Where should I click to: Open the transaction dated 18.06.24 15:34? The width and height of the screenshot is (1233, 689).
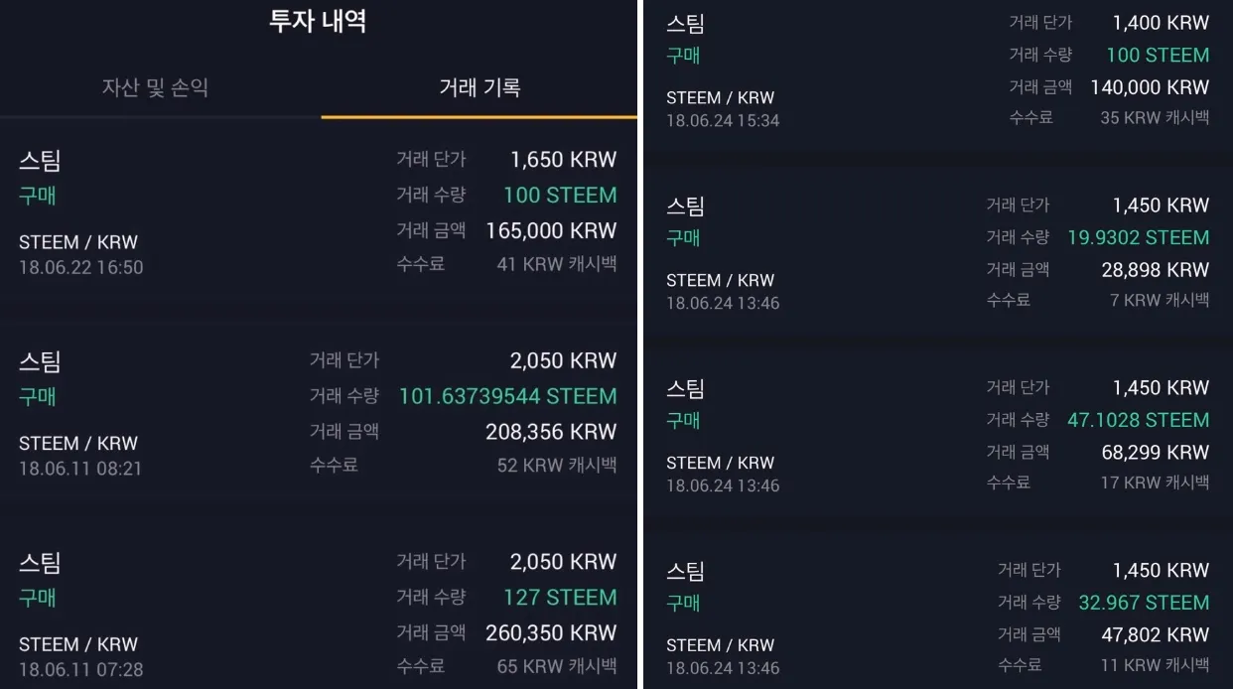click(723, 120)
